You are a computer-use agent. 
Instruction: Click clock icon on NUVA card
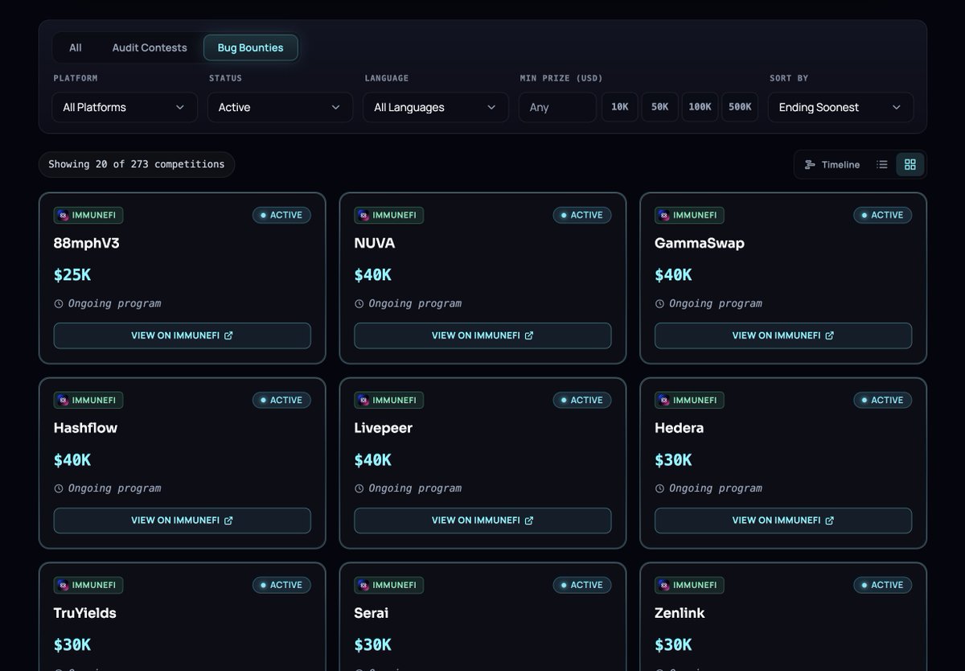point(359,304)
